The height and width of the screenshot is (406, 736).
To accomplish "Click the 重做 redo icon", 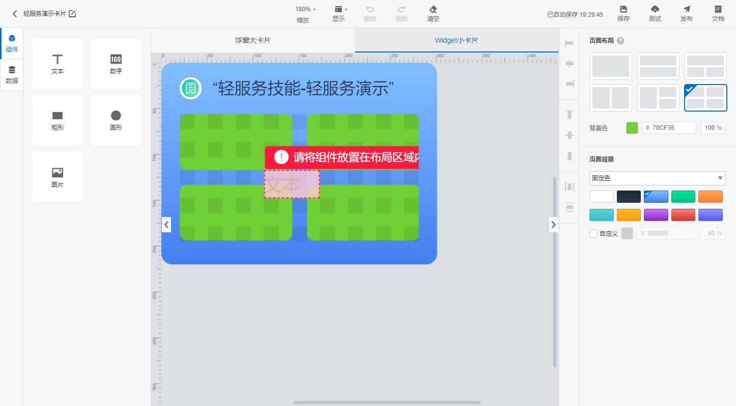I will tap(402, 9).
